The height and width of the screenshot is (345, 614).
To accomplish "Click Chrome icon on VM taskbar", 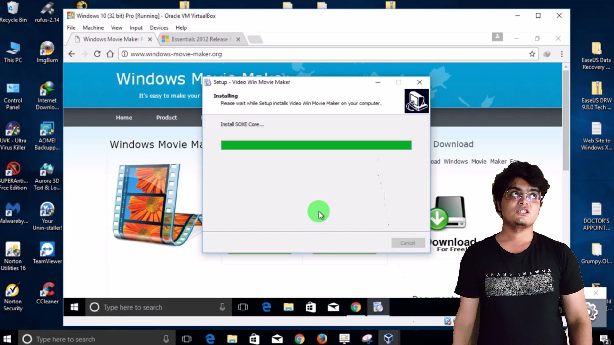I will click(x=356, y=307).
